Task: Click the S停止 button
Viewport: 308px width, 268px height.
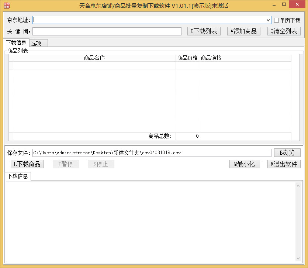Action: (101, 164)
